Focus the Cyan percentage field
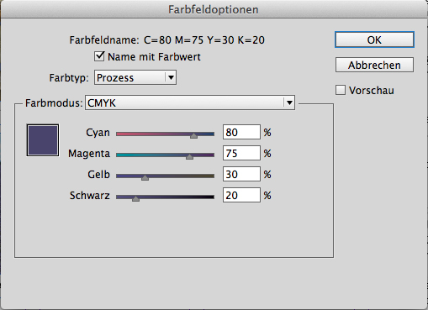Screen dimensions: 428x310 click(241, 132)
